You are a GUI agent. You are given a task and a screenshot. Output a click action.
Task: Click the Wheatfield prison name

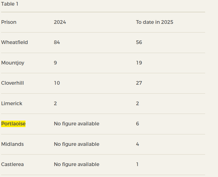[x=15, y=42]
